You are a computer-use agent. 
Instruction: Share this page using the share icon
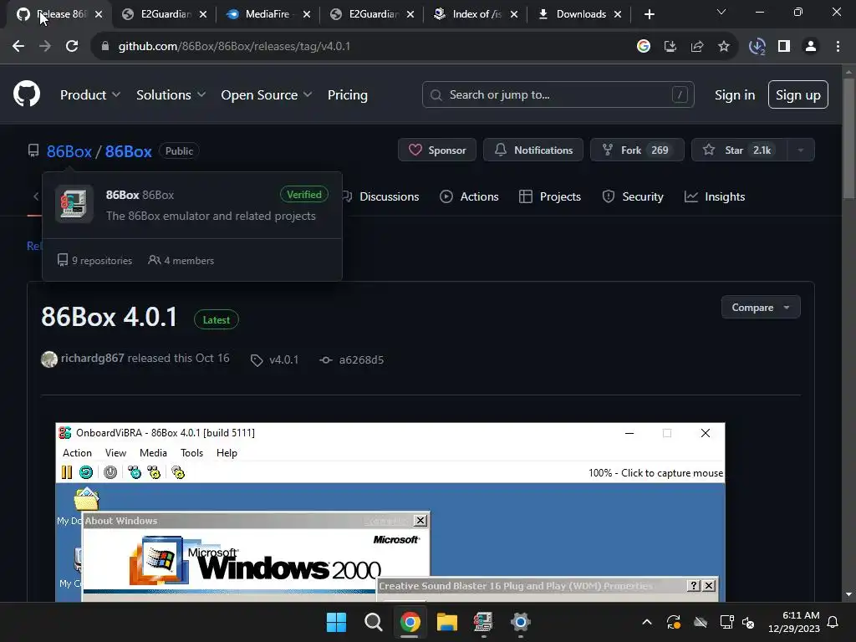(697, 47)
